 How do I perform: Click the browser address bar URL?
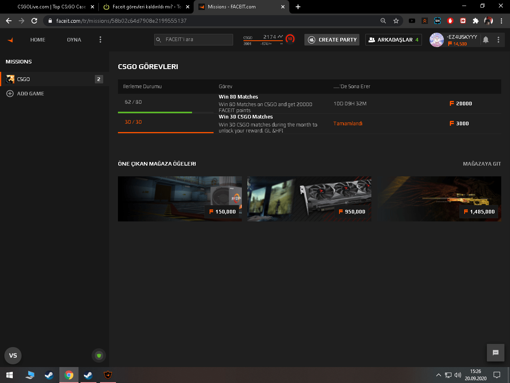(122, 21)
